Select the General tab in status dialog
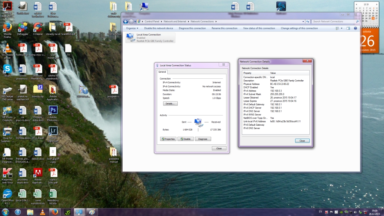The width and height of the screenshot is (384, 216). click(162, 72)
